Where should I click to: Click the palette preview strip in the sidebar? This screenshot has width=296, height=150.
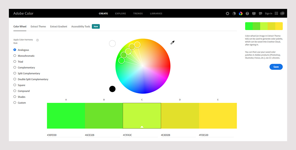[x=264, y=26]
